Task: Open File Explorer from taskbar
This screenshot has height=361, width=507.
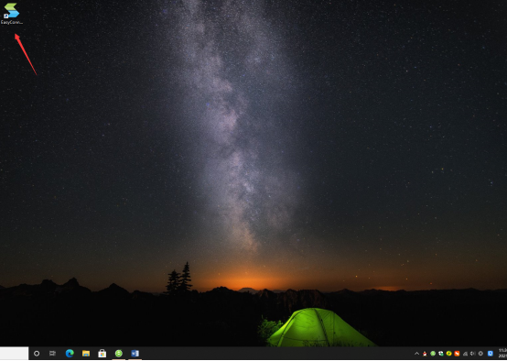Action: pos(86,354)
